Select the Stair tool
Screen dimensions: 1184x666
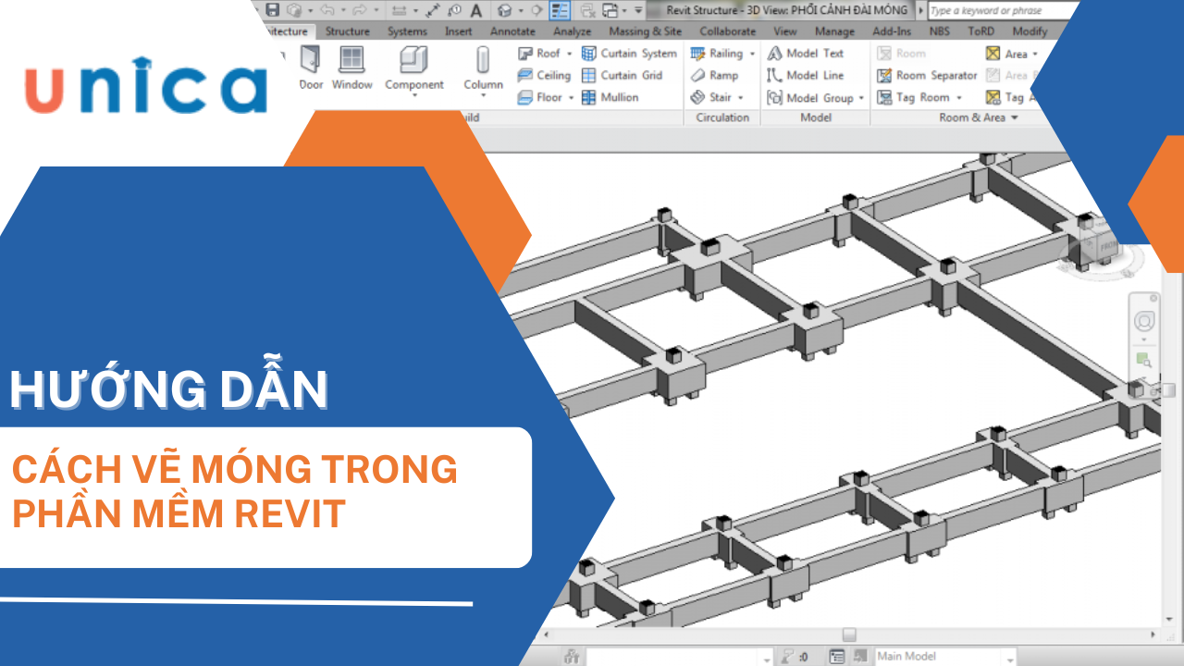click(711, 97)
